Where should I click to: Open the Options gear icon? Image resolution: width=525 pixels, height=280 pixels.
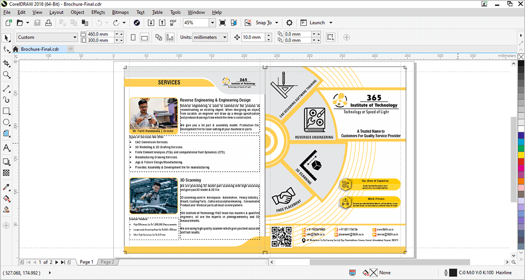(289, 23)
